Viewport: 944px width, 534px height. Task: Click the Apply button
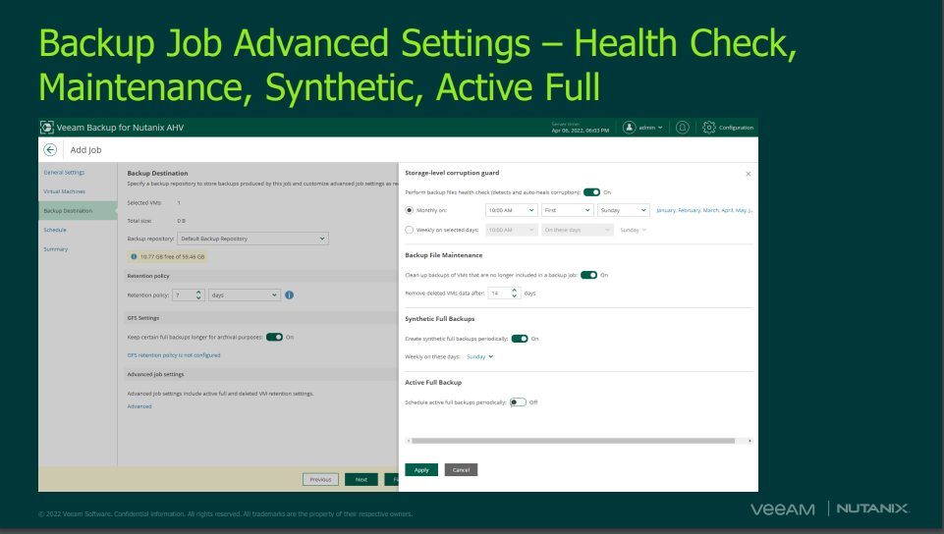pos(421,469)
